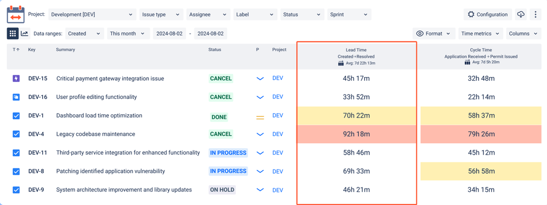547x205 pixels.
Task: Open issue key DEV-1
Action: tap(36, 115)
